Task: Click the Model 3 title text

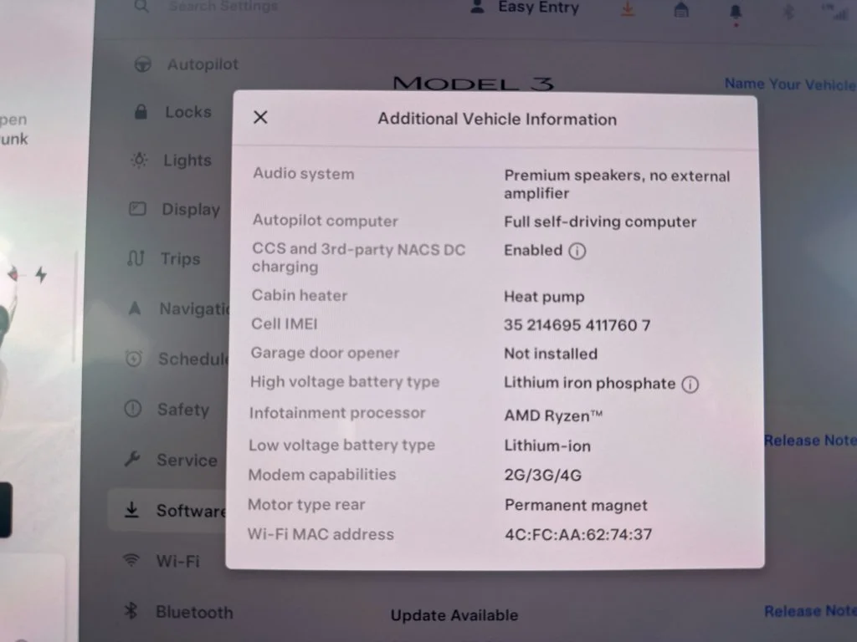Action: click(x=474, y=84)
